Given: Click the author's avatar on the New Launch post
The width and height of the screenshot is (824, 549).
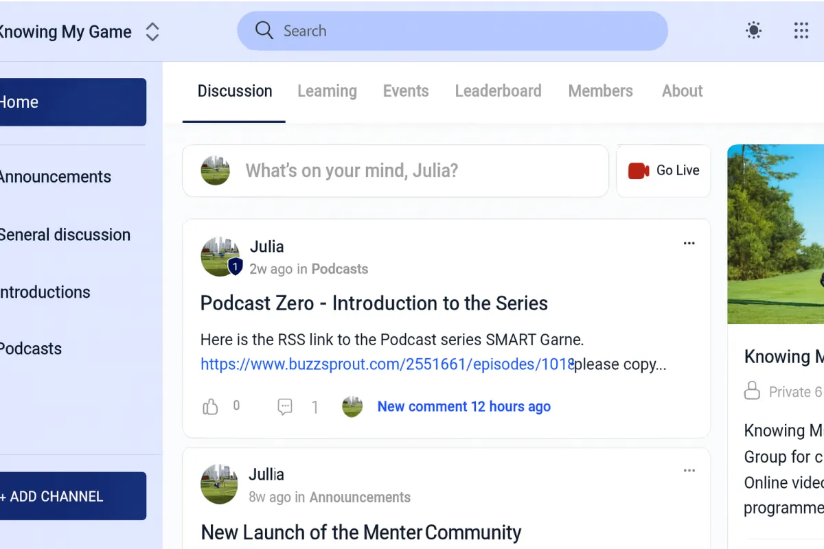Looking at the screenshot, I should pyautogui.click(x=220, y=484).
